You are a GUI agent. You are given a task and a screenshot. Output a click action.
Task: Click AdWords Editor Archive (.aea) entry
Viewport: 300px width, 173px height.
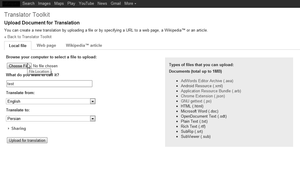pyautogui.click(x=207, y=81)
